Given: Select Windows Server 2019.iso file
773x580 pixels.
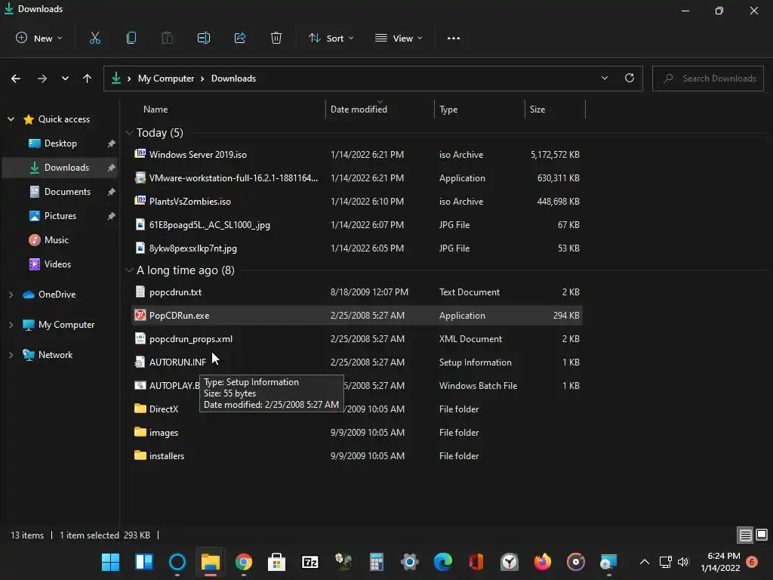Looking at the screenshot, I should (357, 154).
